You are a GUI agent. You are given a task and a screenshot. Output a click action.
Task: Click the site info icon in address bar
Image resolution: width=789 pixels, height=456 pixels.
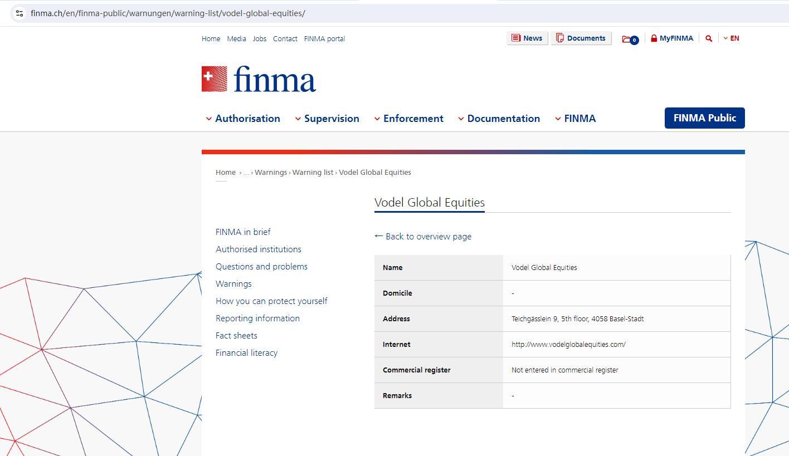pos(20,13)
